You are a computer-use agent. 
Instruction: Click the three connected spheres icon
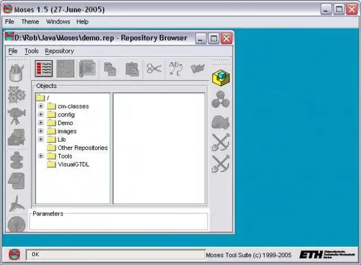click(x=221, y=99)
